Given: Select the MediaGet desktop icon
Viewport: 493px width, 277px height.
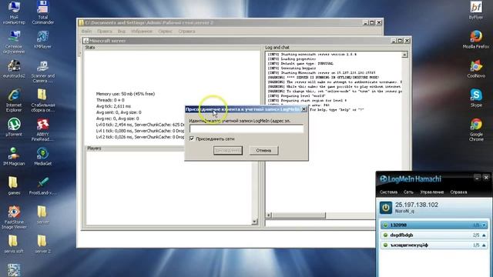Looking at the screenshot, I should coord(43,156).
